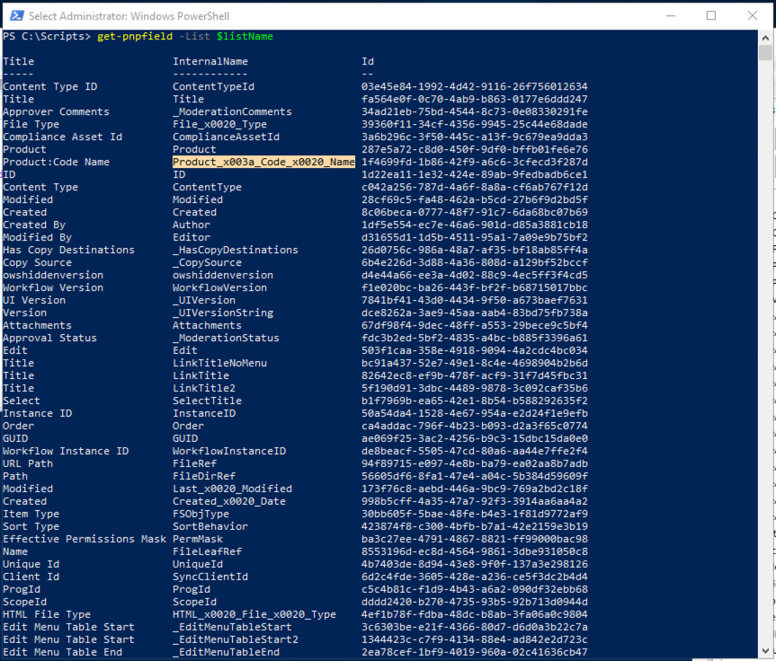Click the vertical scrollbar thumb
Screen dimensions: 776x661
coord(765,54)
